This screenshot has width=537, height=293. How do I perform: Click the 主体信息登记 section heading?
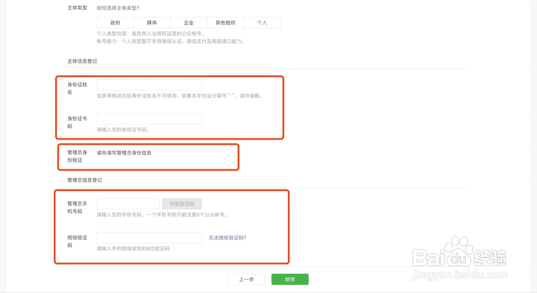[82, 61]
